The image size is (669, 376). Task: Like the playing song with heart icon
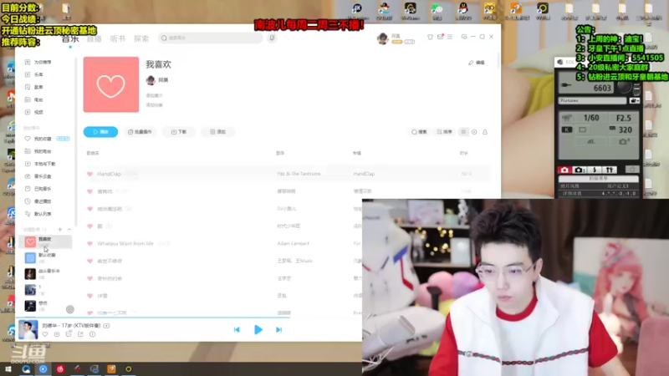[x=45, y=334]
